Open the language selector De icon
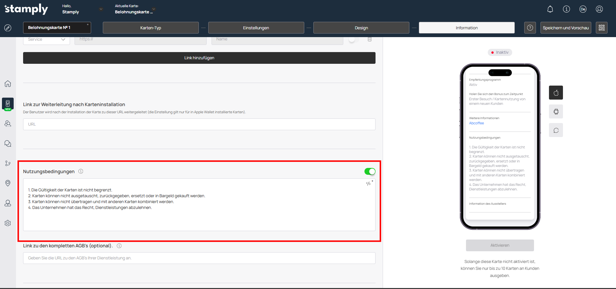Image resolution: width=616 pixels, height=289 pixels. [583, 9]
